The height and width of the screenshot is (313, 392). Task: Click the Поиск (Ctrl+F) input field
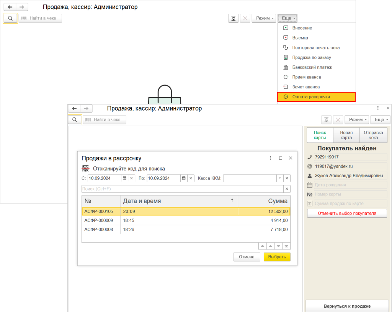pos(182,189)
